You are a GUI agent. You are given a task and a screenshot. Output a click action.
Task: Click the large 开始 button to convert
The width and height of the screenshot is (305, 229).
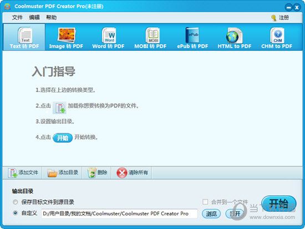click(x=279, y=204)
